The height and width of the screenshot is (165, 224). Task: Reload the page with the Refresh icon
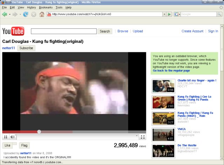[26, 14]
